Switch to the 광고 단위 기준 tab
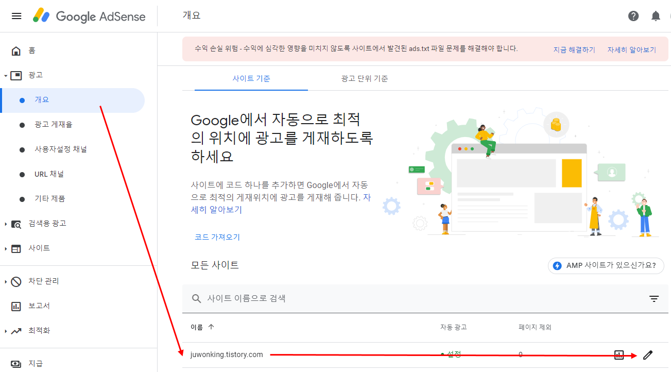Image resolution: width=671 pixels, height=372 pixels. pos(364,78)
